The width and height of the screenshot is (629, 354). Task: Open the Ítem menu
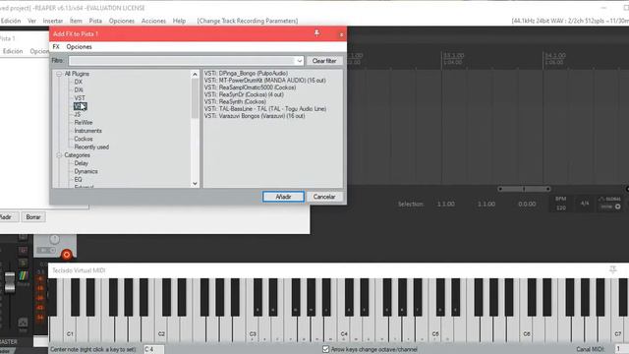(x=76, y=21)
